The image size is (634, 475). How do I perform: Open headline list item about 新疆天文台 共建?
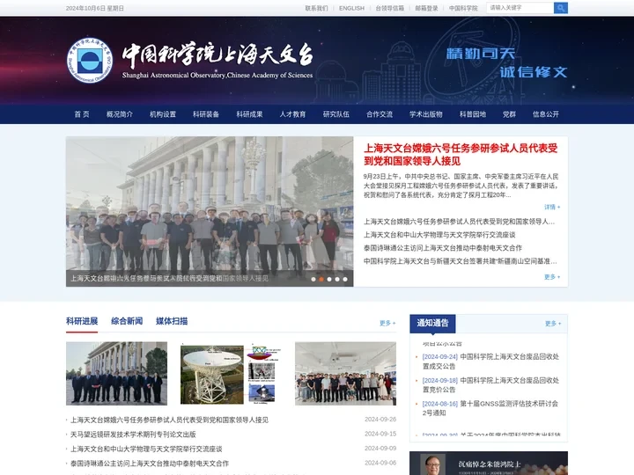(461, 261)
